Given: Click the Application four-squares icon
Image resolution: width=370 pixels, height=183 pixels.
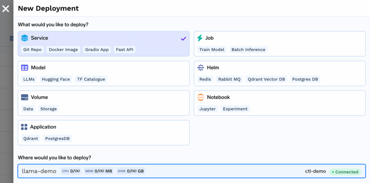Looking at the screenshot, I should click(x=24, y=127).
